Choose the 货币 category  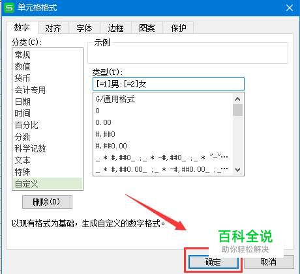48,78
